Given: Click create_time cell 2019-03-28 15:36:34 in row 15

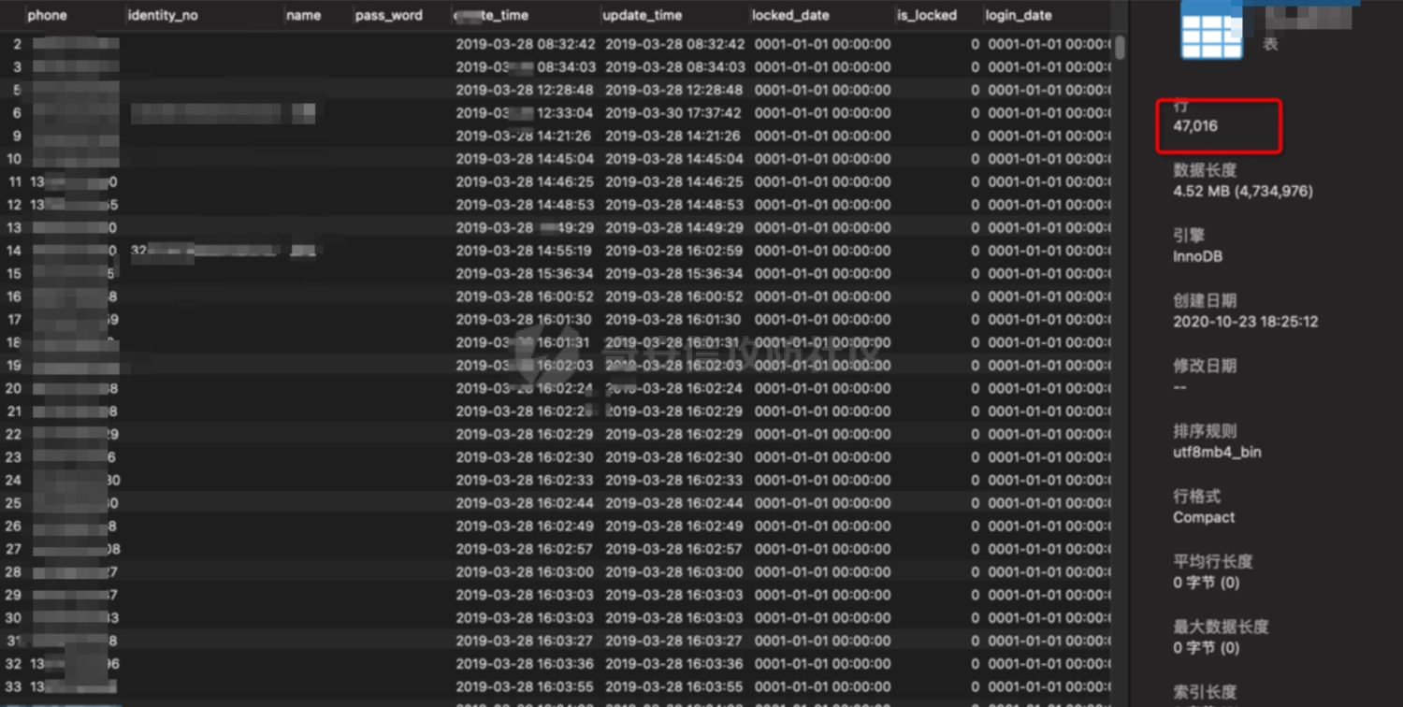Looking at the screenshot, I should pyautogui.click(x=525, y=274).
